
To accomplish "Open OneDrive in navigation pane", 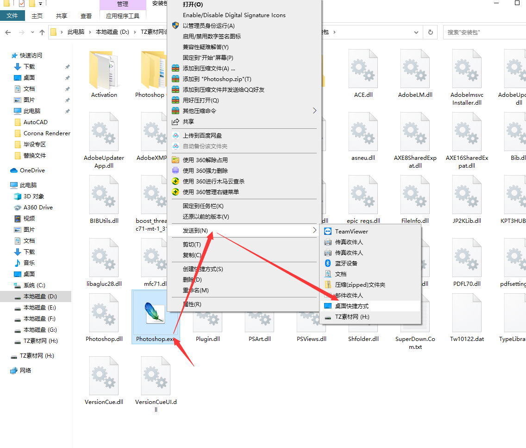I will 32,170.
